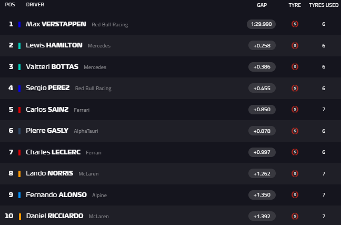Click Gasly's soft tyre compound icon
Screen dimensions: 341x225
[x=295, y=131]
